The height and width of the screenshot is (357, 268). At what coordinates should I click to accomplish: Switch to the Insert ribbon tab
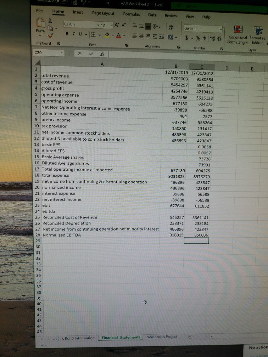point(78,12)
